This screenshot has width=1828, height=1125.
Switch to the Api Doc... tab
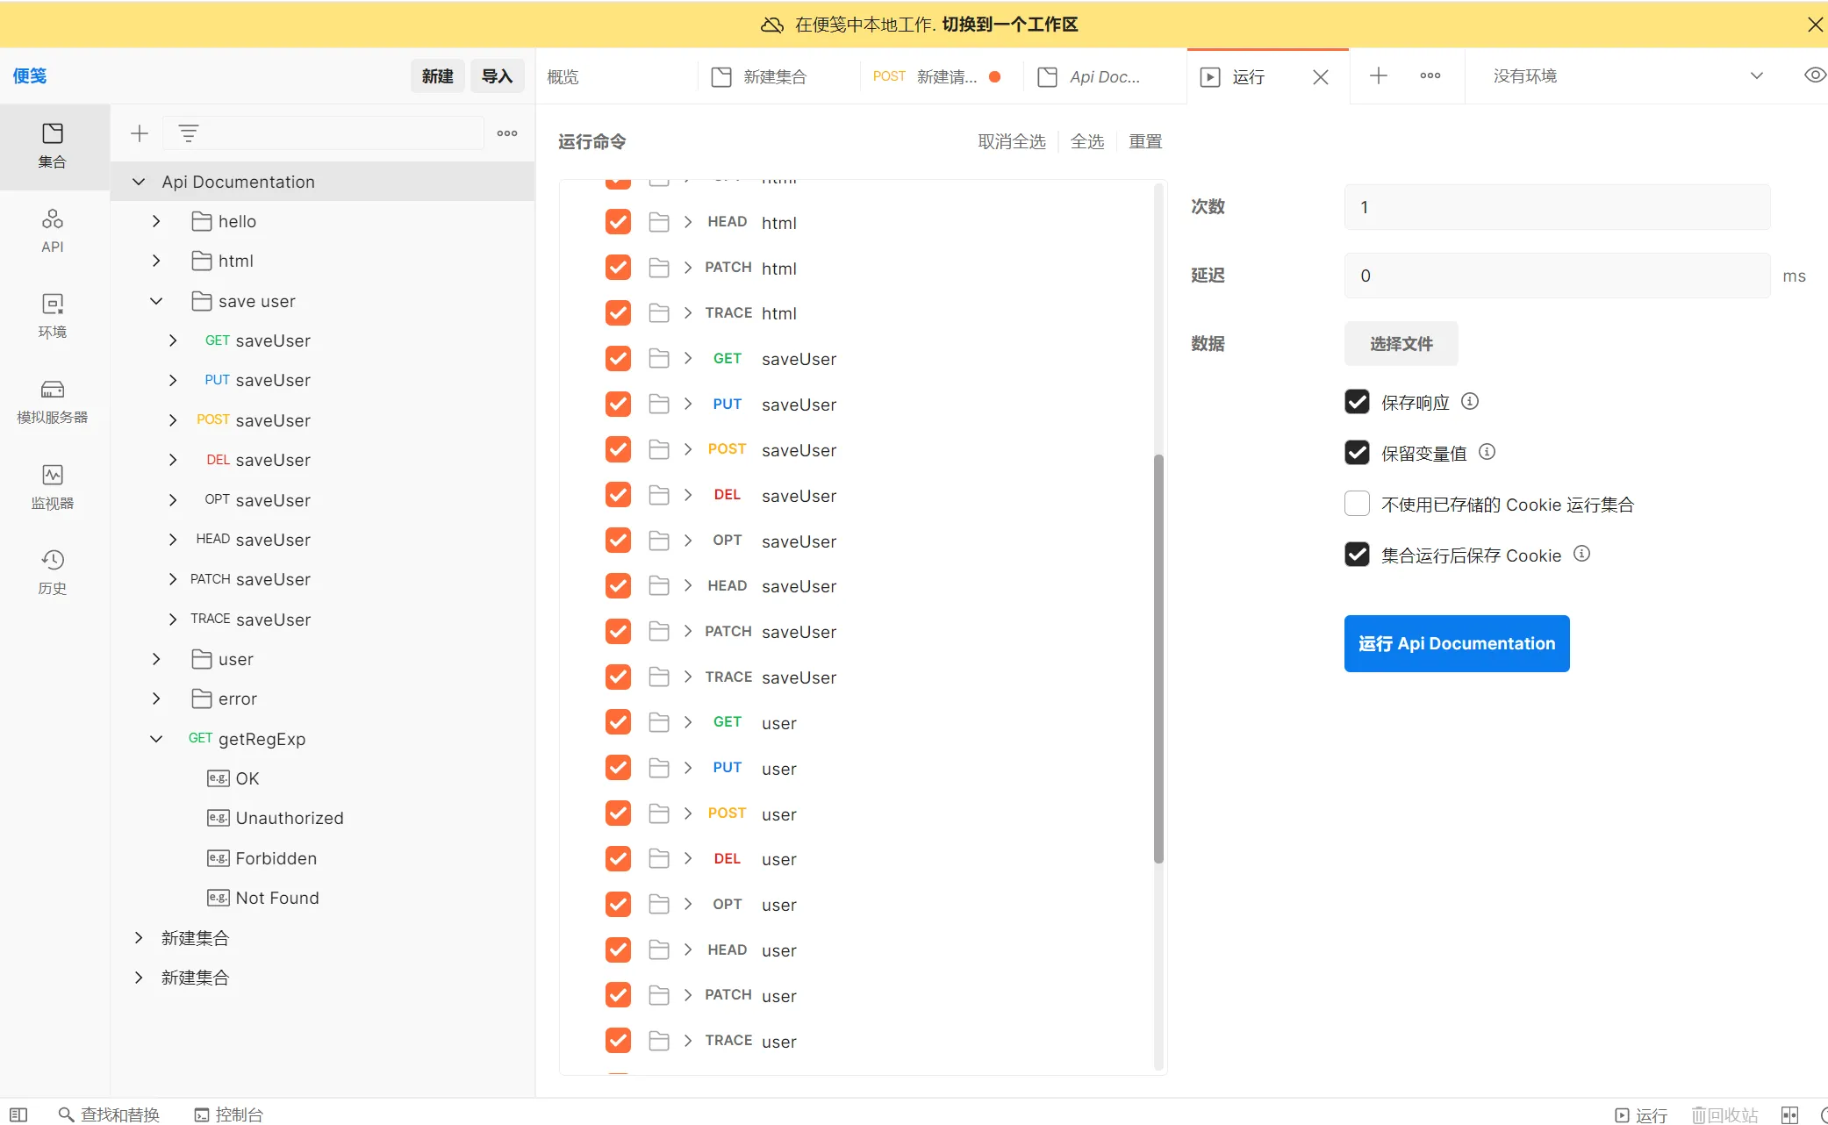click(1103, 77)
